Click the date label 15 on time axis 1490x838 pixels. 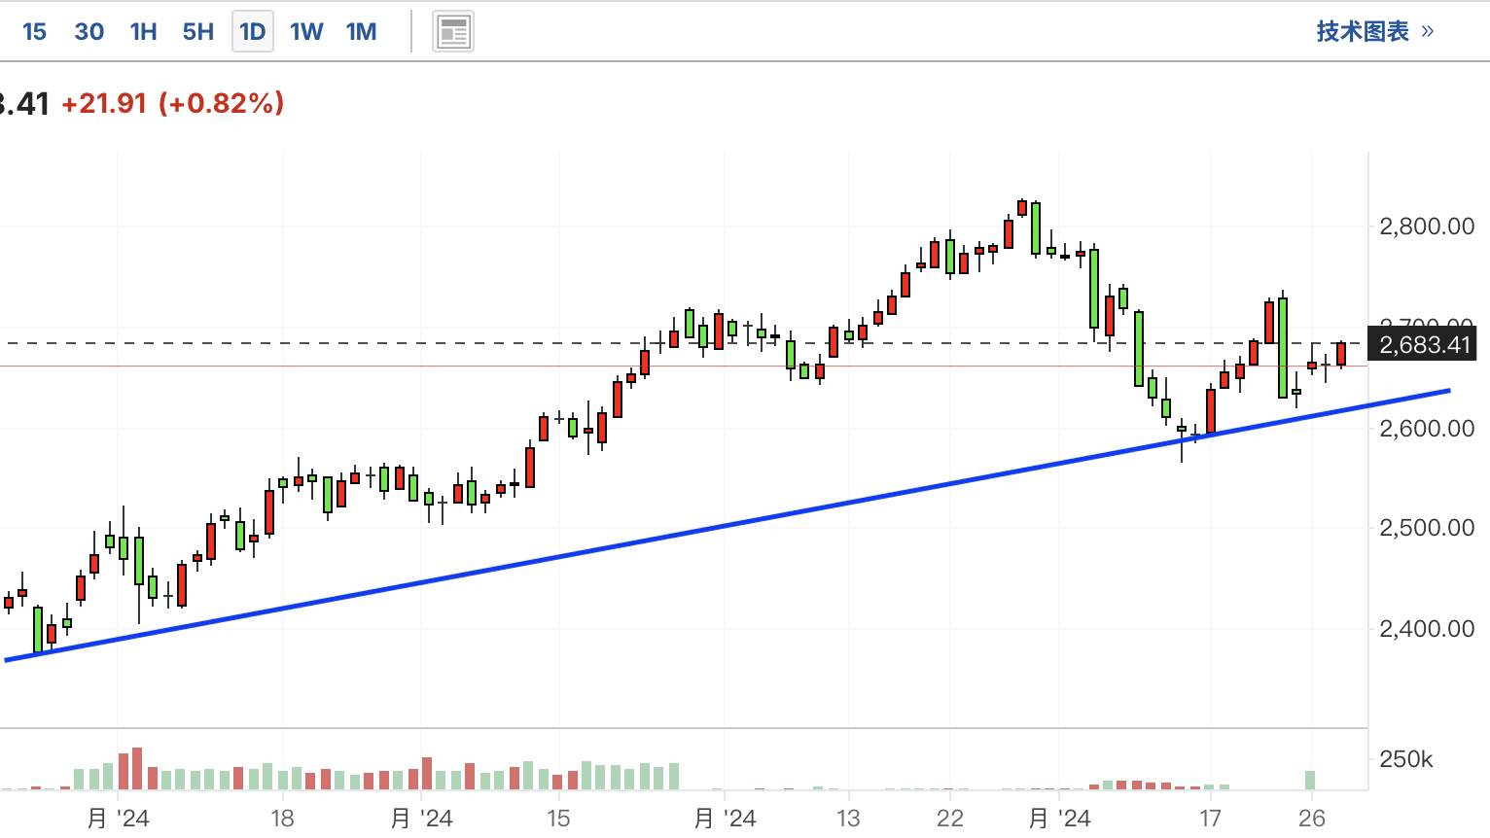click(558, 819)
